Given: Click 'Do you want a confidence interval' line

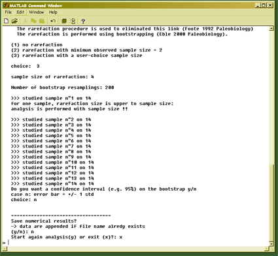Looking at the screenshot, I should (x=103, y=189).
